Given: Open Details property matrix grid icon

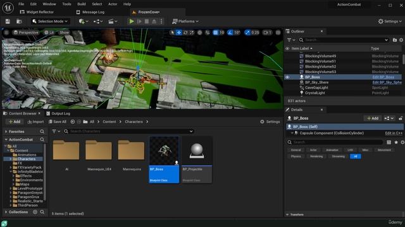Looking at the screenshot, I should click(389, 142).
